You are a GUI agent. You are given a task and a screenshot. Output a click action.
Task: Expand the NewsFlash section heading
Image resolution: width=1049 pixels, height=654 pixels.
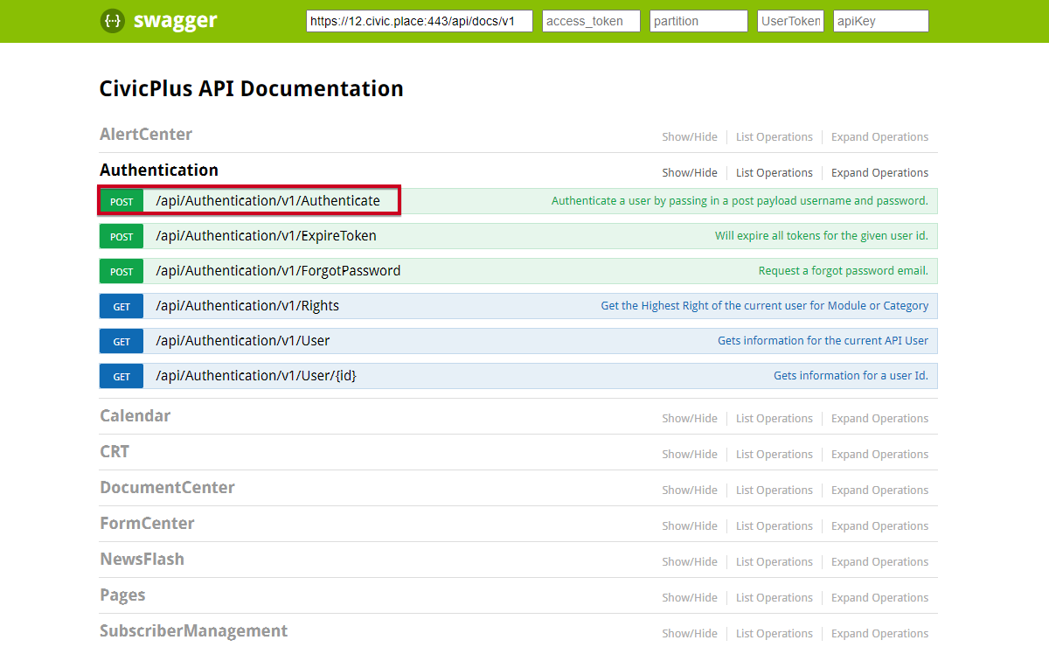tap(142, 560)
